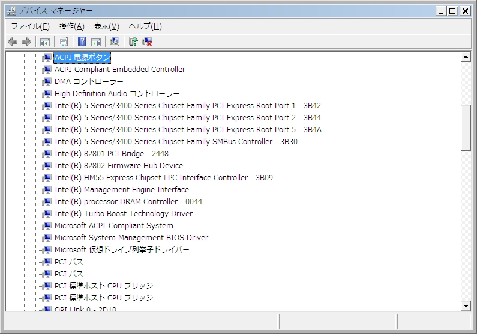Click the device icon for DMA コントローラー
Screen dimensions: 477x334
tap(47, 82)
